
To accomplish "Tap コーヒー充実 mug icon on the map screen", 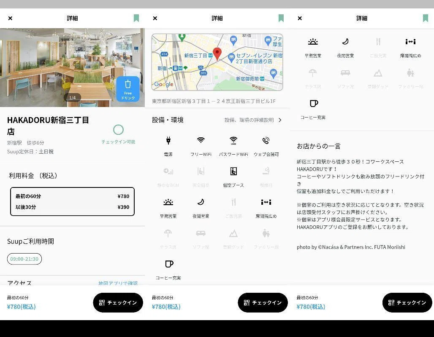I will coord(169,264).
